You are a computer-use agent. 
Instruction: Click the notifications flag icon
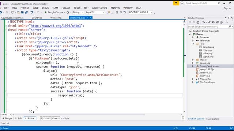176,3
